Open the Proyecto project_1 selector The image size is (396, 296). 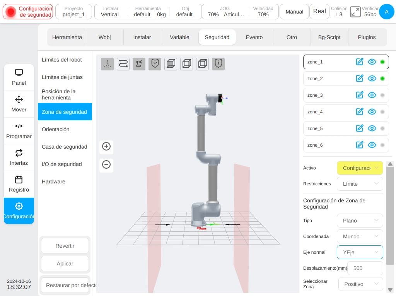click(x=73, y=12)
